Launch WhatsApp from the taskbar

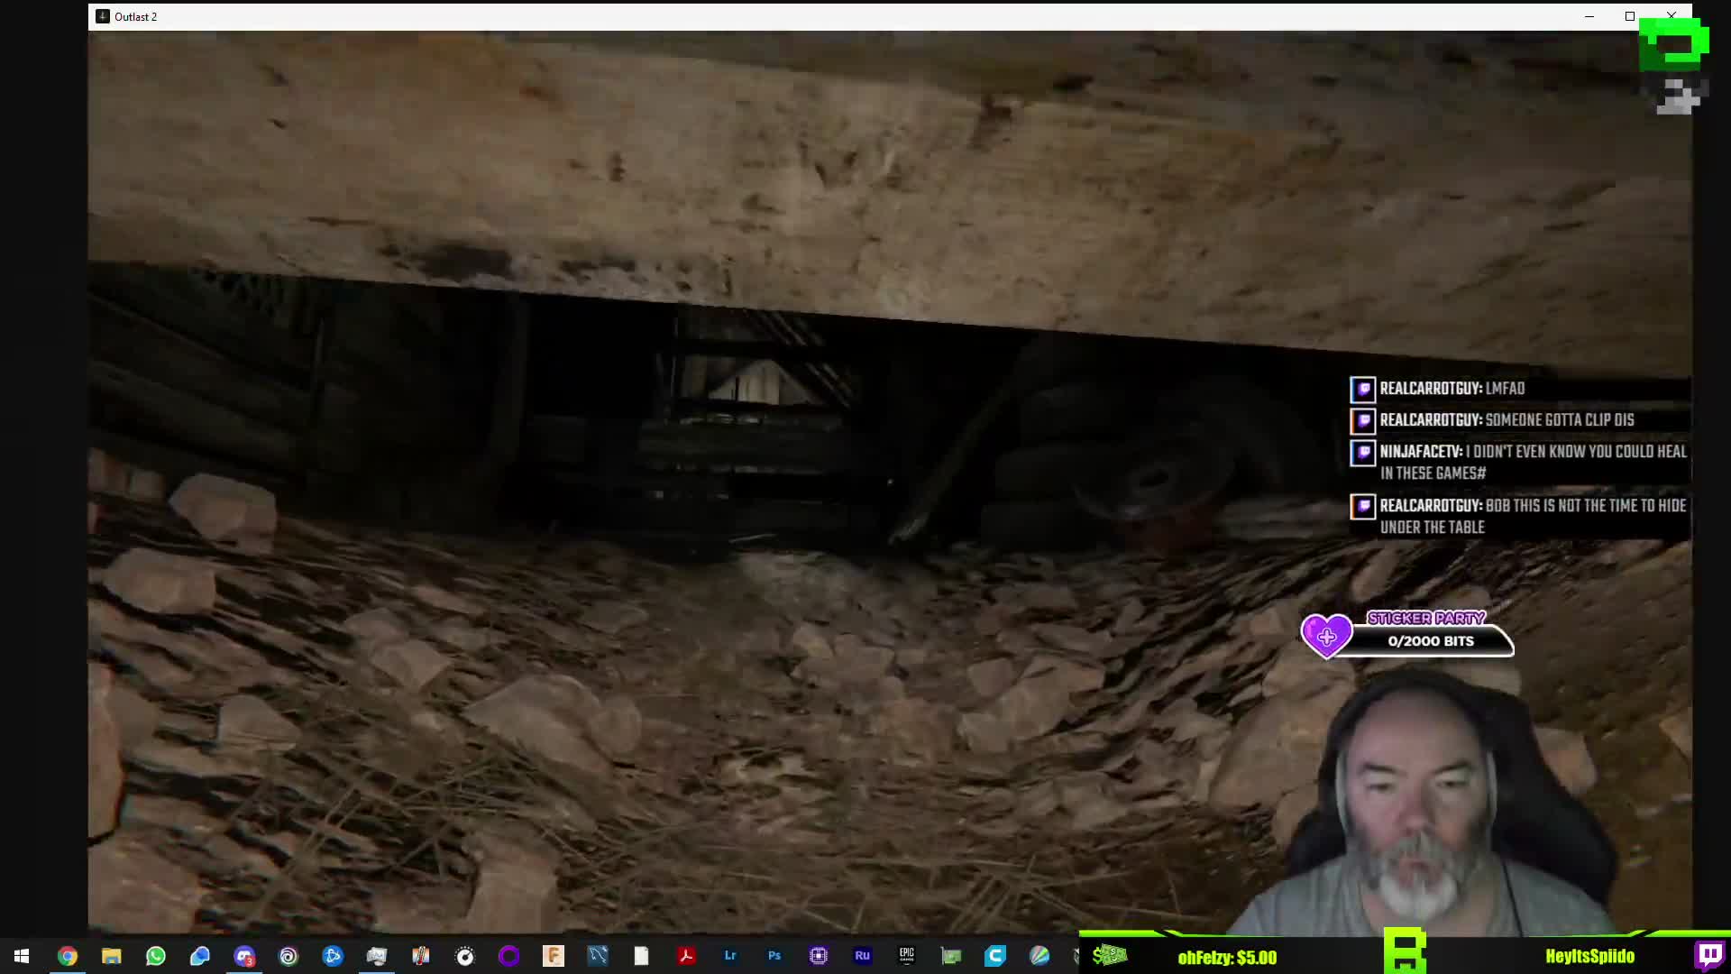click(155, 956)
